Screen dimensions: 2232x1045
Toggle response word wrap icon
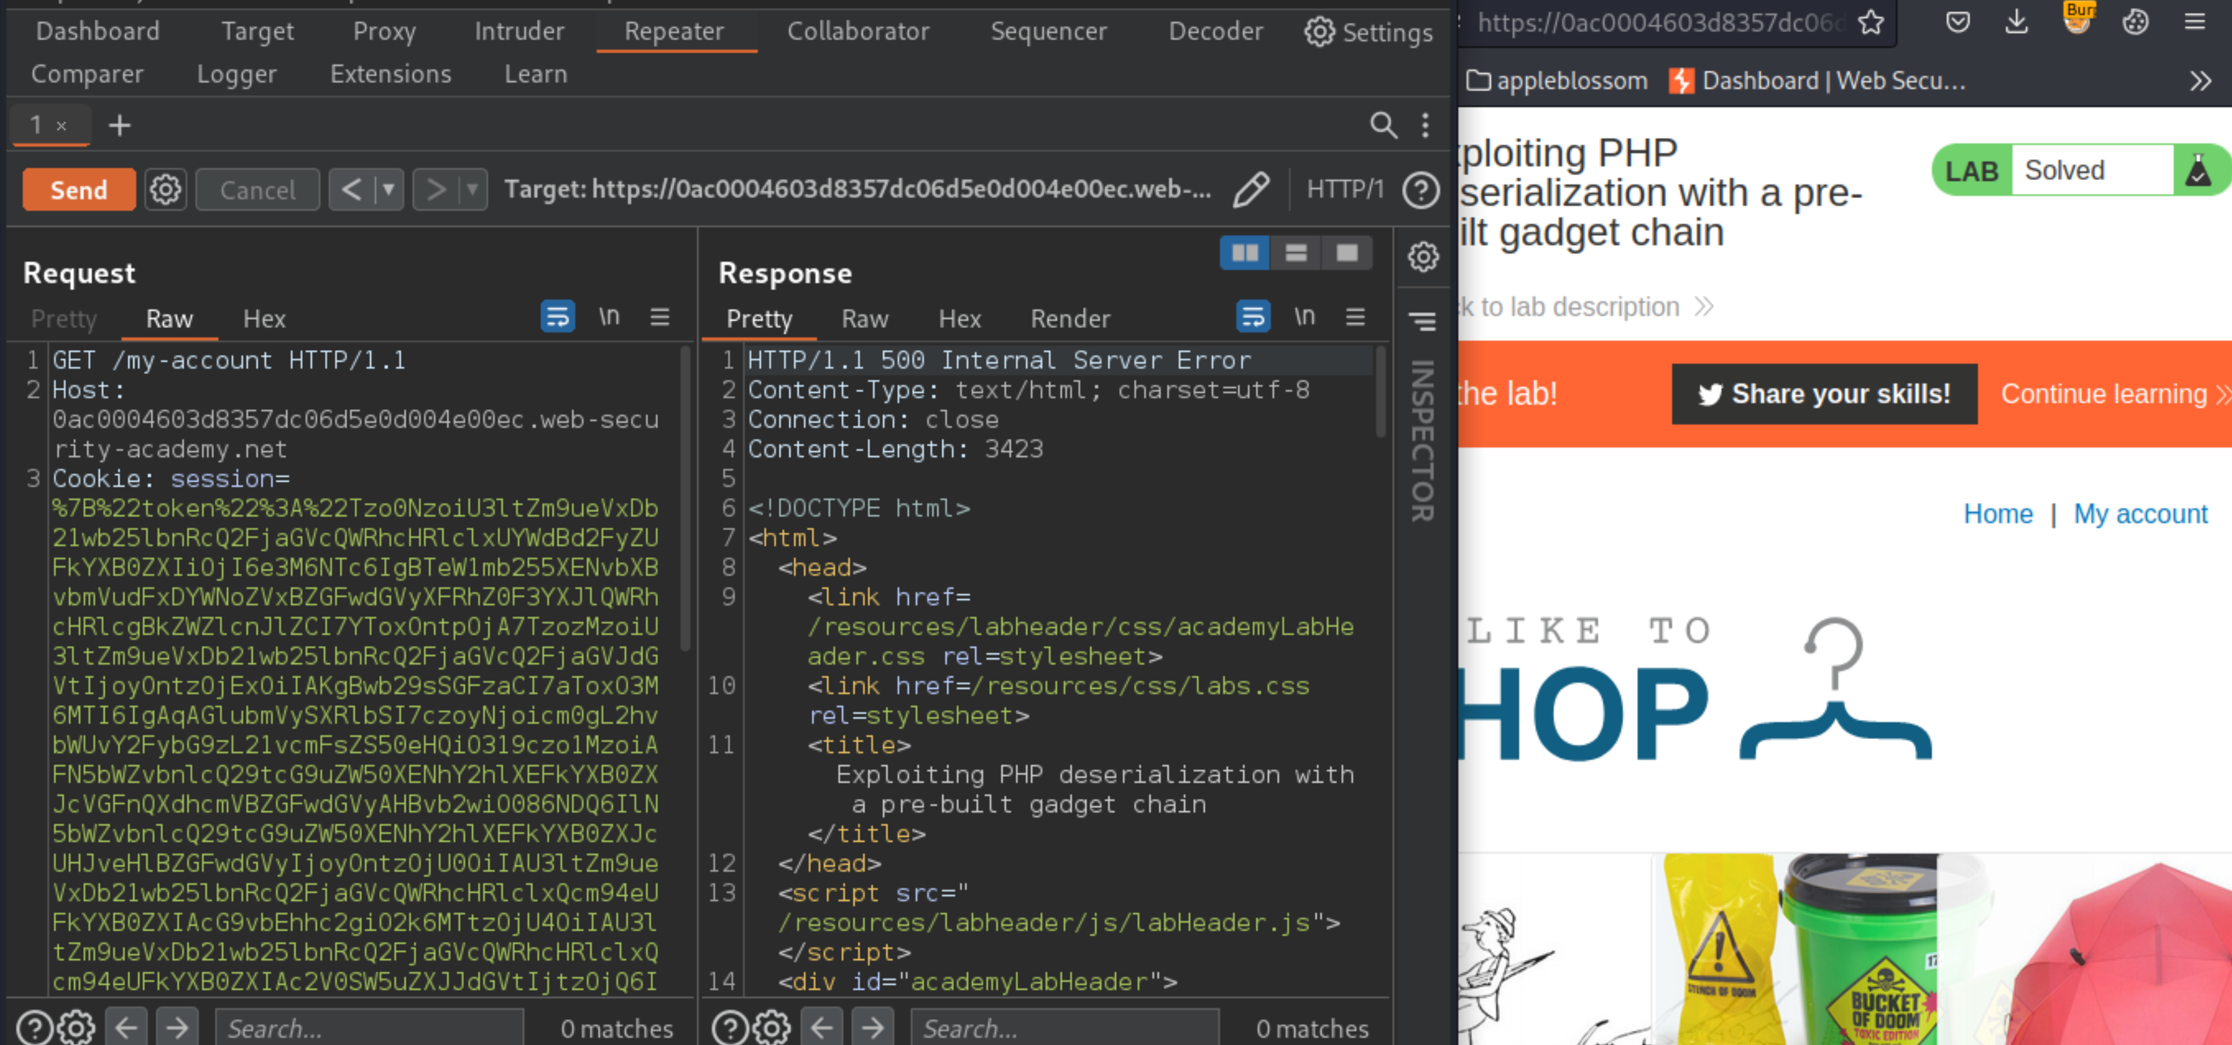pyautogui.click(x=1253, y=317)
